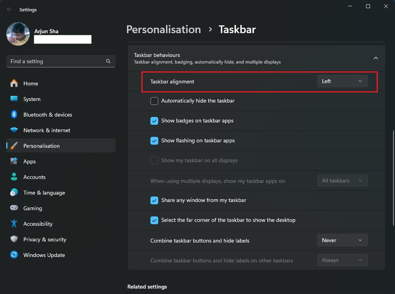Select the Home icon in sidebar
Image resolution: width=395 pixels, height=294 pixels.
pos(14,83)
